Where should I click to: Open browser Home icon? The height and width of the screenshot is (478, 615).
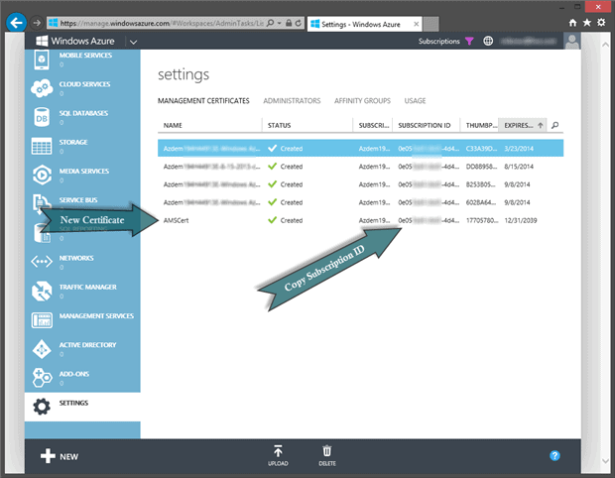(573, 23)
